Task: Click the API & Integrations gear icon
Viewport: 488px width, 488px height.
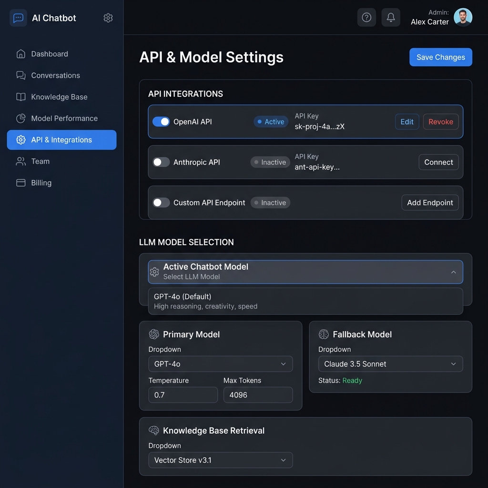Action: tap(21, 140)
